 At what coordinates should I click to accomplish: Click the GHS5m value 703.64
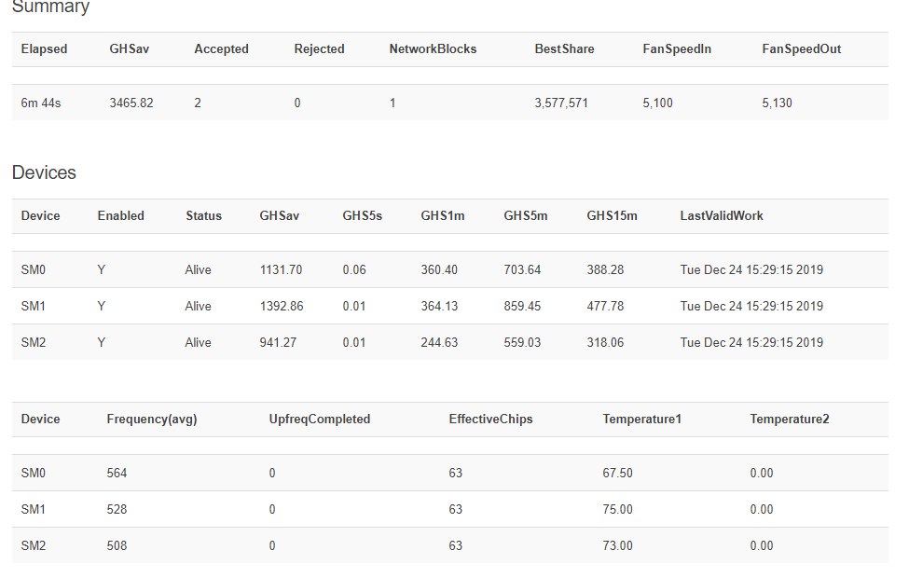(x=522, y=269)
